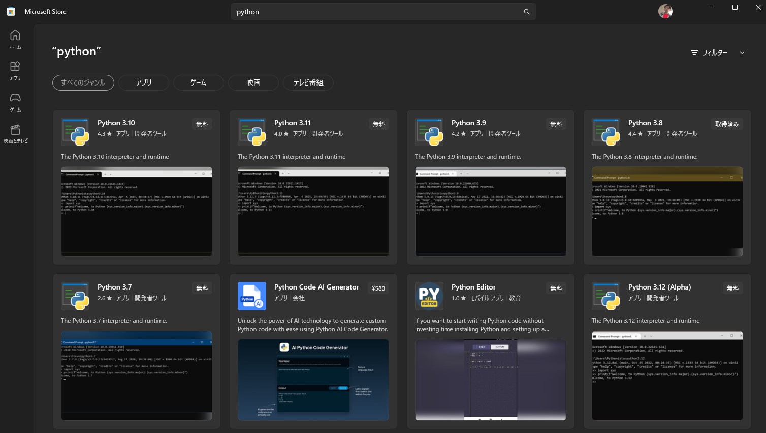Screen dimensions: 766x433
Task: Select the ゲーム filter tab
Action: tap(198, 83)
